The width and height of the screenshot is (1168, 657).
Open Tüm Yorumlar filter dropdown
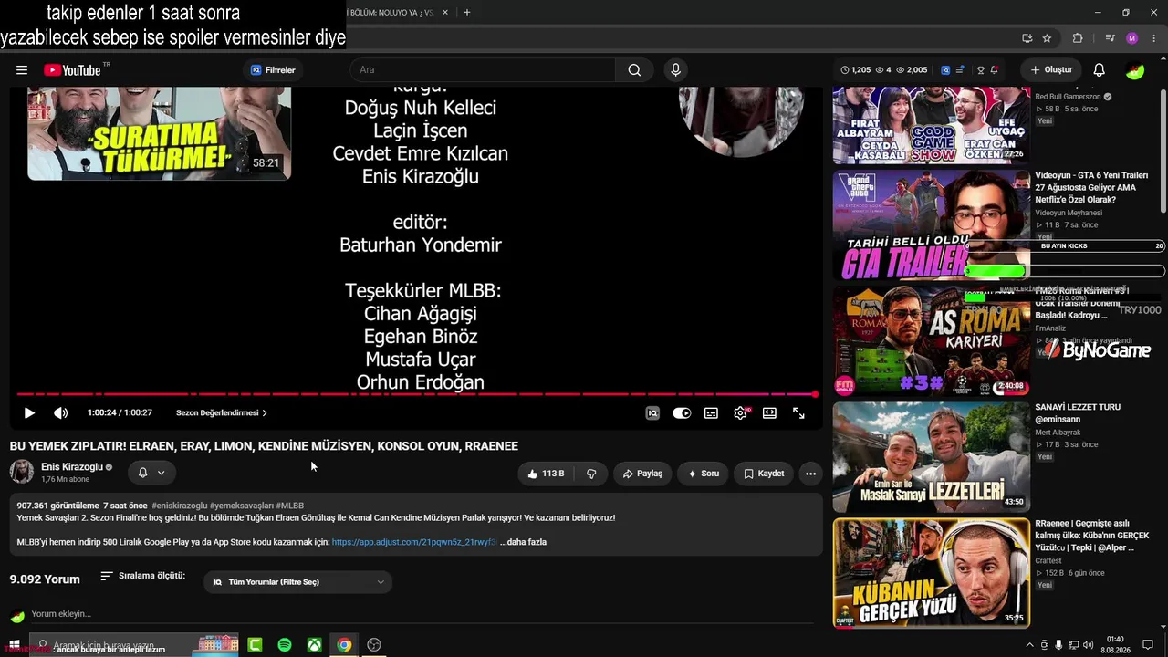pyautogui.click(x=298, y=582)
